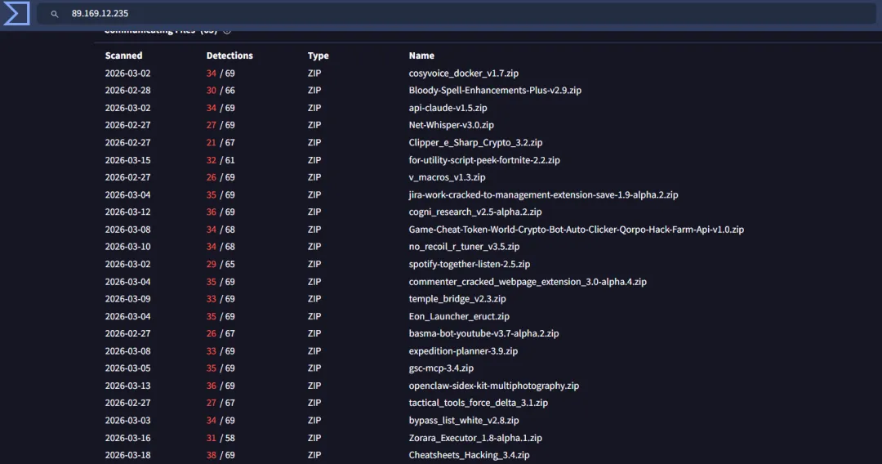Click scan date 2026-03-15

[x=127, y=160]
